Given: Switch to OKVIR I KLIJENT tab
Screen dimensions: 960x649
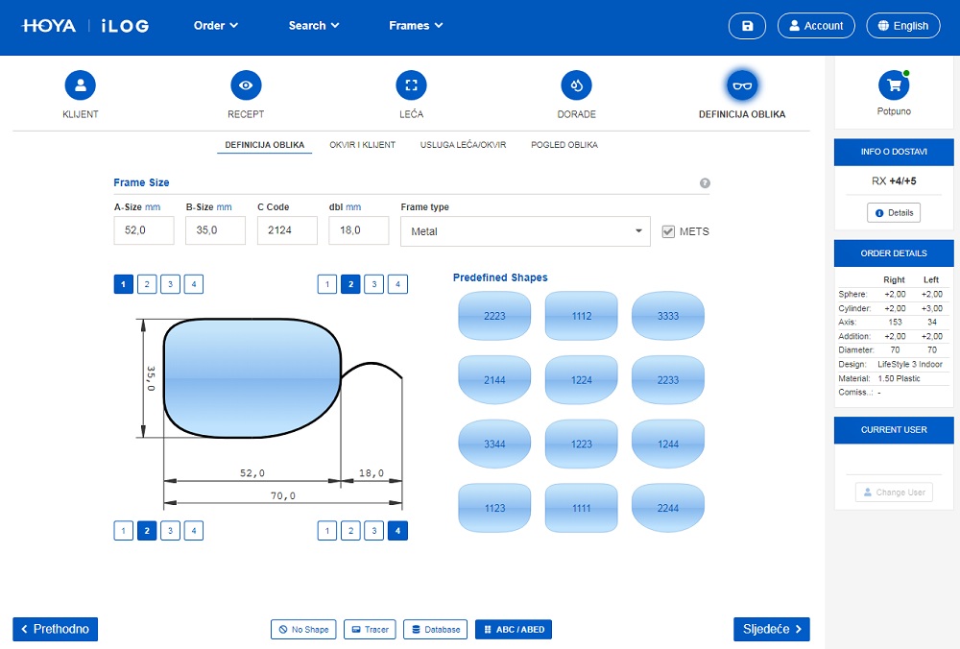Looking at the screenshot, I should tap(362, 145).
